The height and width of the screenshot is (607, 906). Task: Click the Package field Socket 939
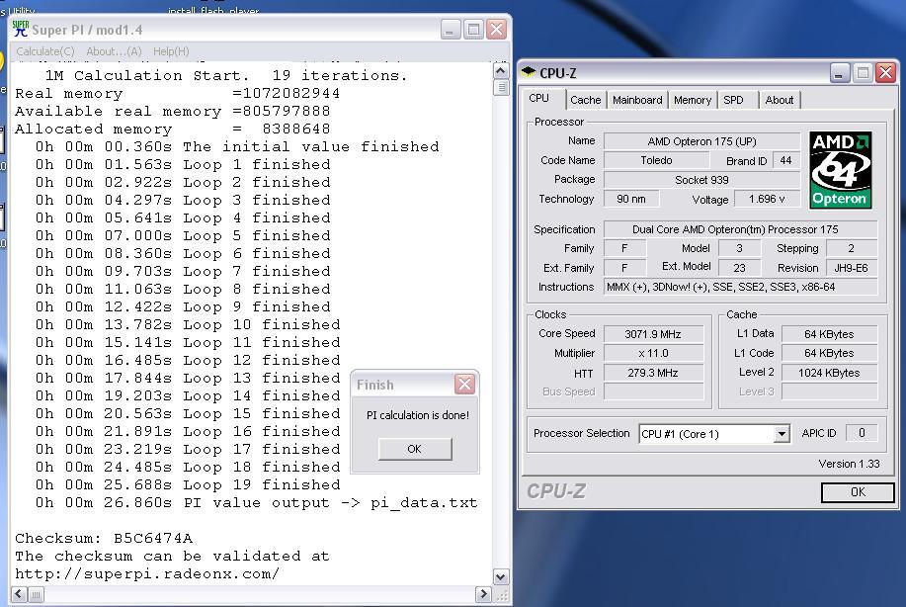[701, 180]
